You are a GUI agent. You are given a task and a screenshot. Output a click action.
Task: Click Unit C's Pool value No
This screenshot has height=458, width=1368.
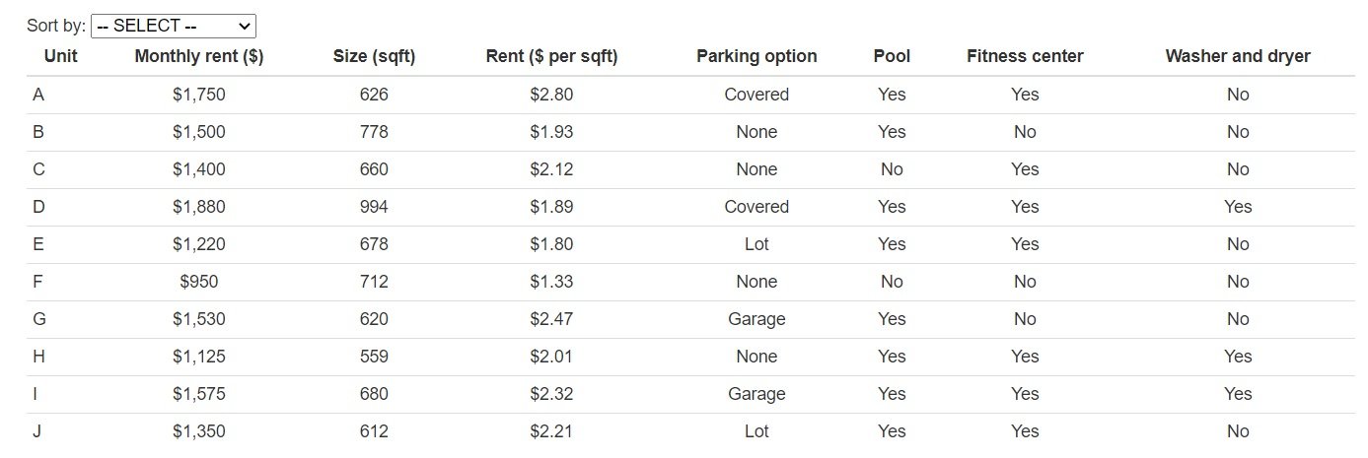point(892,169)
